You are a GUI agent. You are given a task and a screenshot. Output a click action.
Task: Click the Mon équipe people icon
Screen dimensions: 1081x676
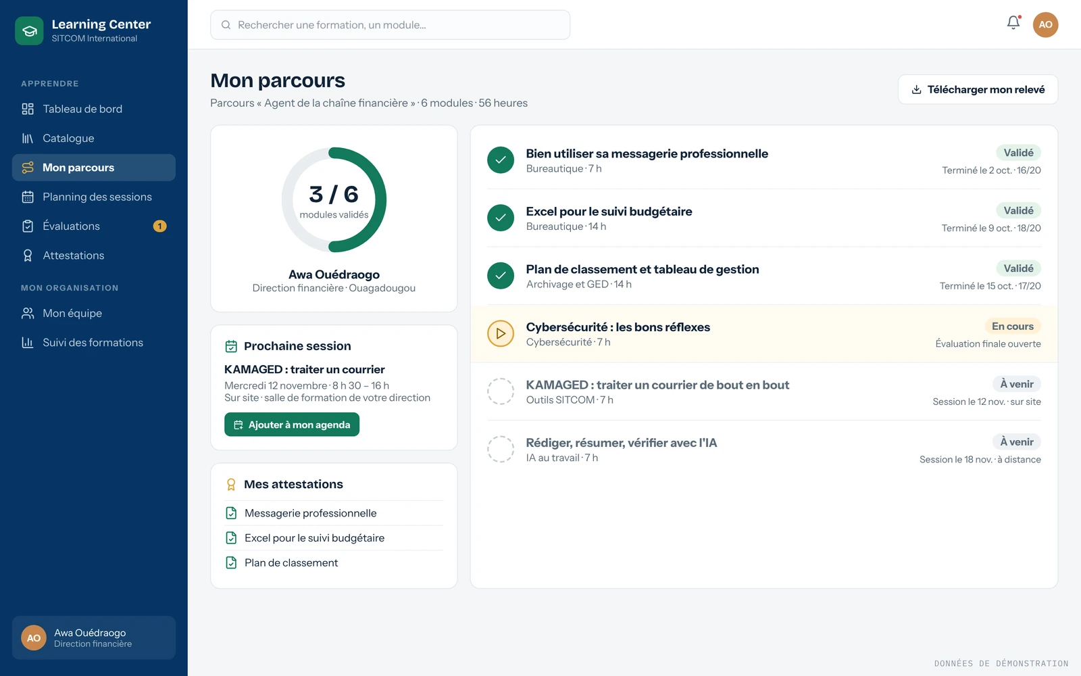coord(28,314)
